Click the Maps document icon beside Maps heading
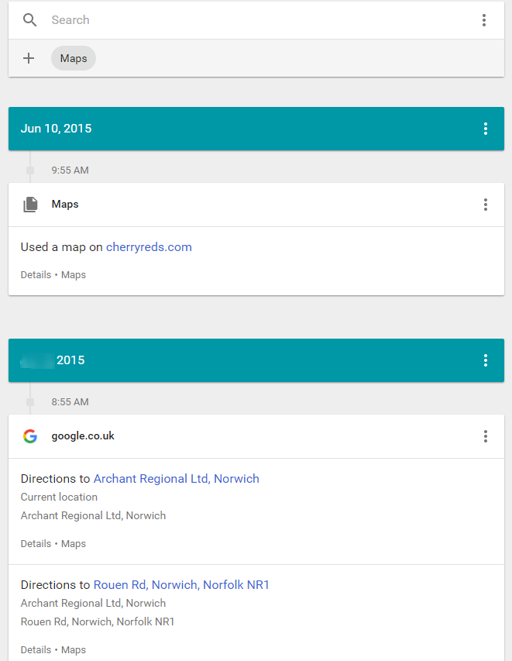This screenshot has width=512, height=661. 29,204
